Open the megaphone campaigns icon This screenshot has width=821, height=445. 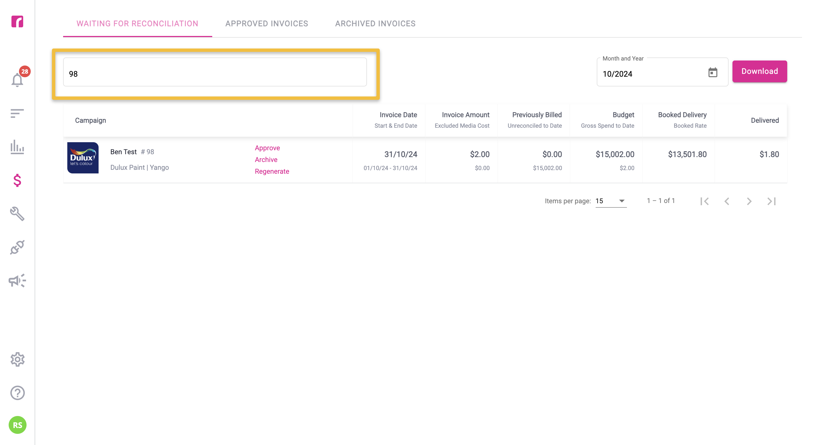click(x=17, y=280)
